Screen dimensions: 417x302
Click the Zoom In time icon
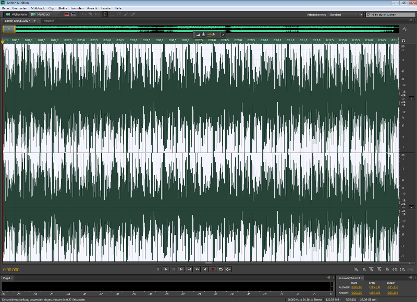(372, 270)
